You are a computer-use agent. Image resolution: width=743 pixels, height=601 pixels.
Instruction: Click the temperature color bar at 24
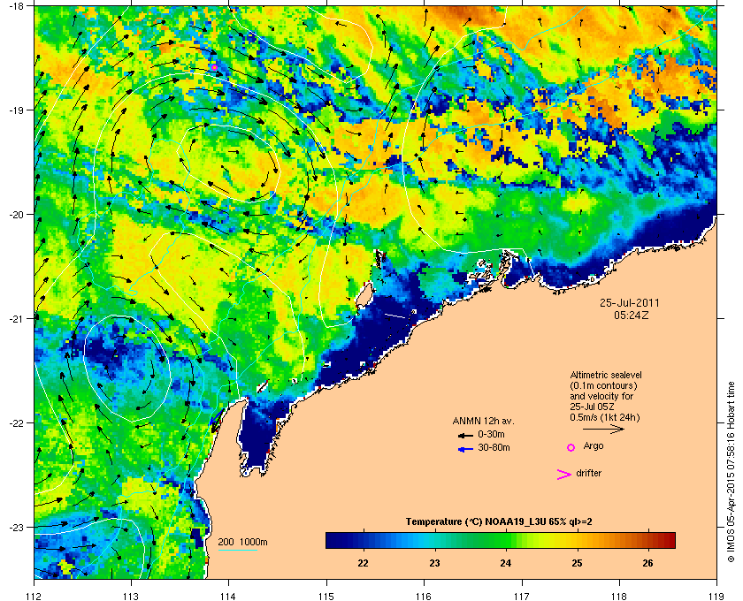click(x=506, y=540)
